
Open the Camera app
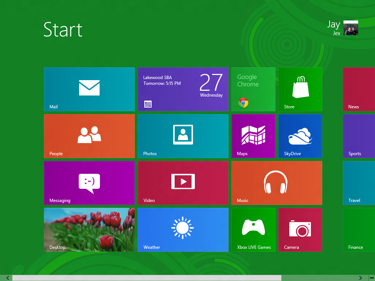coord(300,229)
